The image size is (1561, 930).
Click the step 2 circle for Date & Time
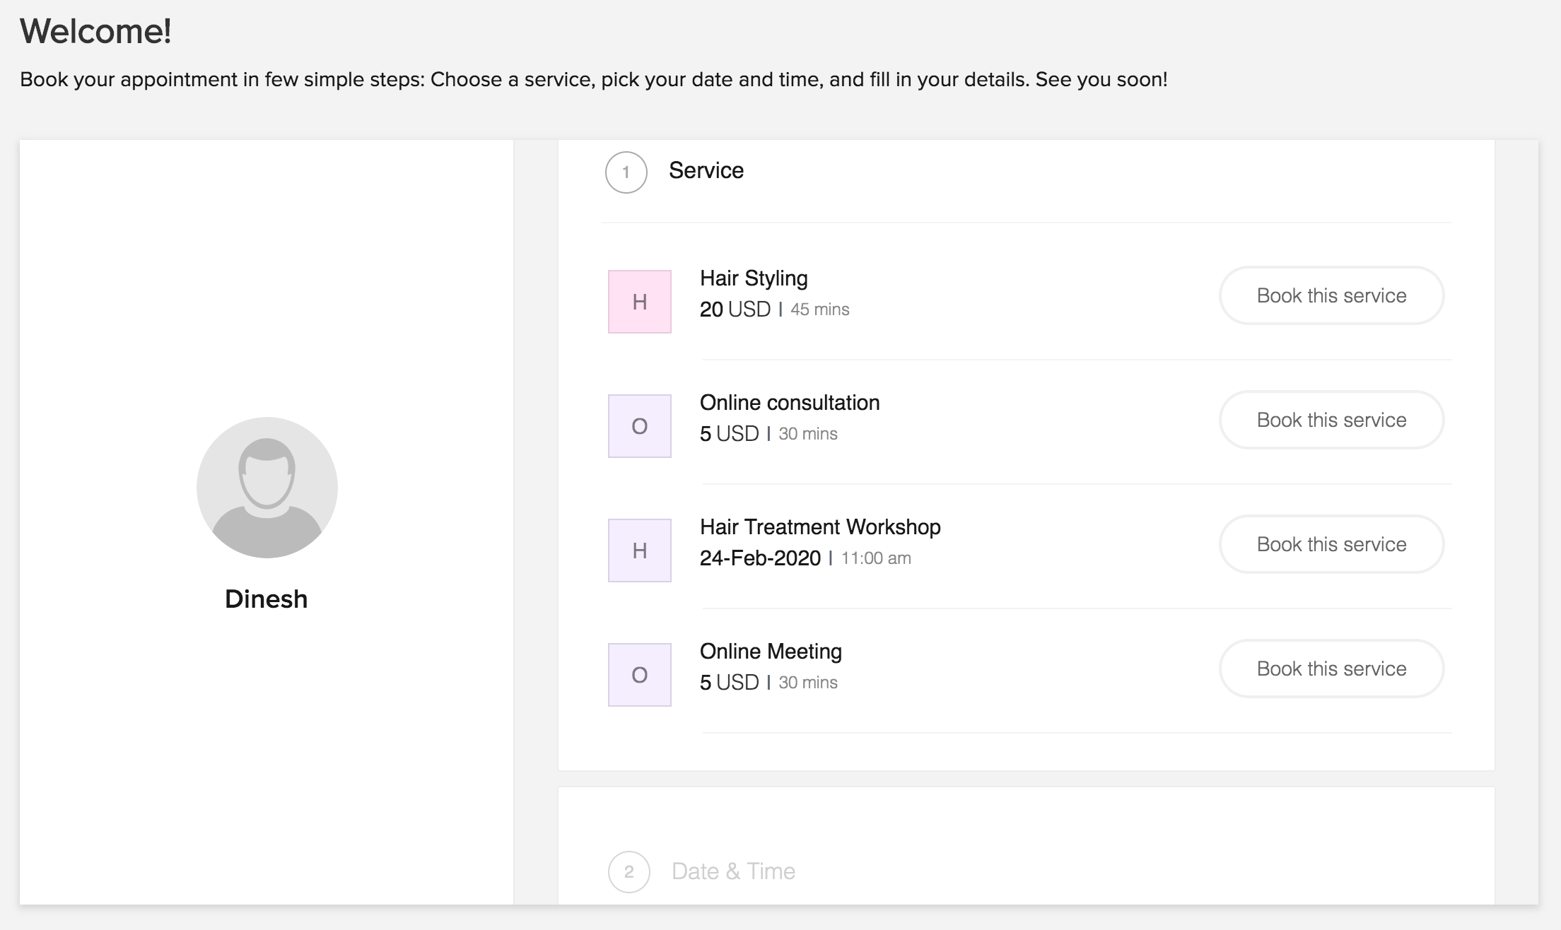point(629,872)
